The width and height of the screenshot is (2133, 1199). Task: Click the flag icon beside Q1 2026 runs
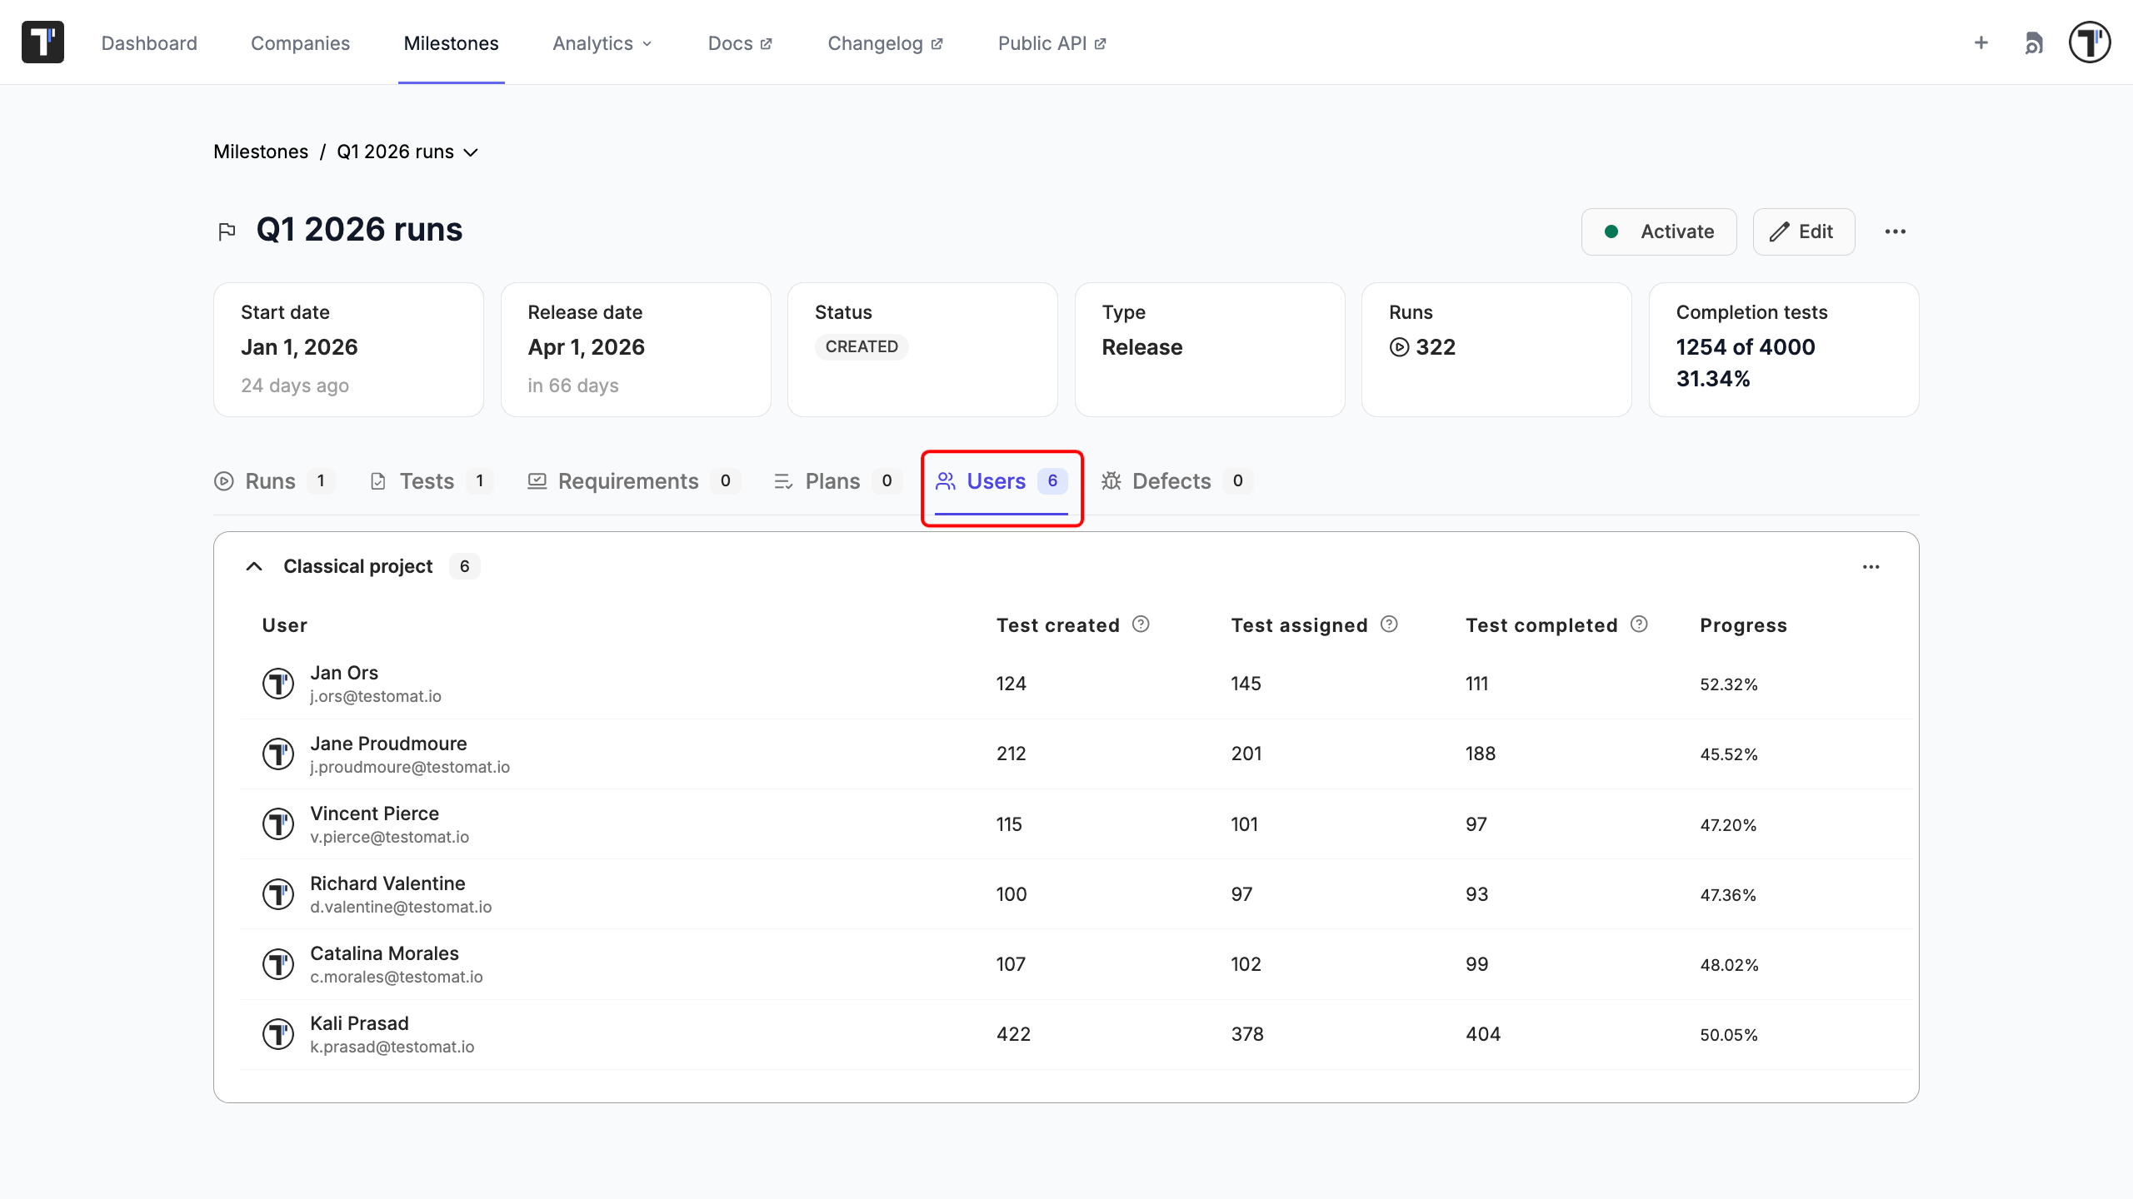tap(227, 231)
